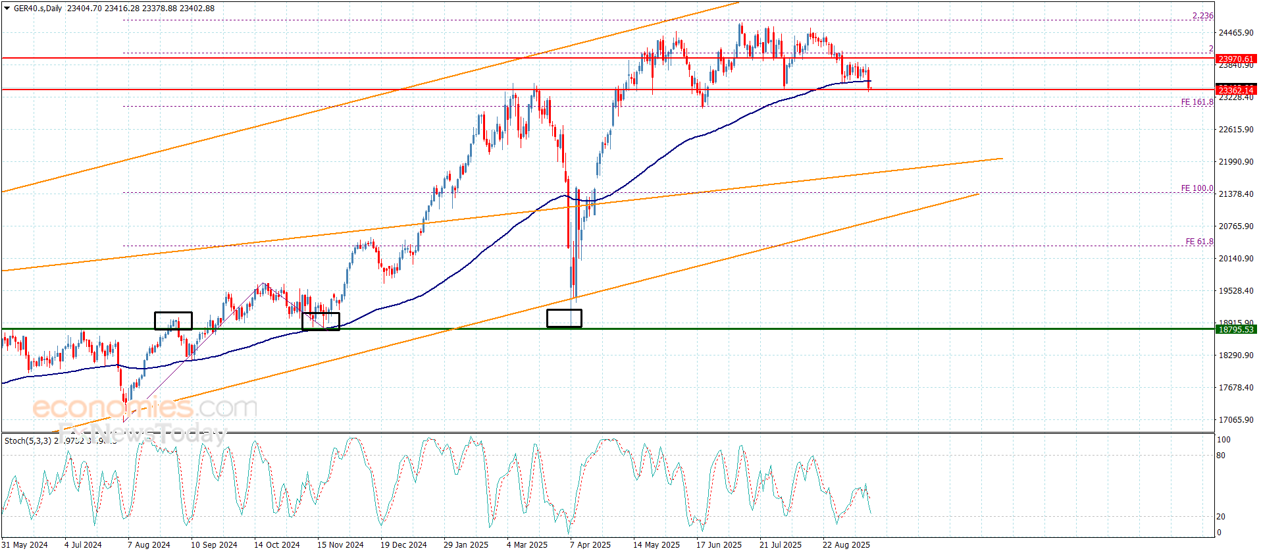This screenshot has height=553, width=1261.
Task: Click the 17 Jun 2025 date label
Action: tap(719, 544)
